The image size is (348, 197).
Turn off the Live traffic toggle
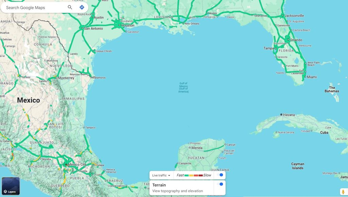[x=221, y=175]
